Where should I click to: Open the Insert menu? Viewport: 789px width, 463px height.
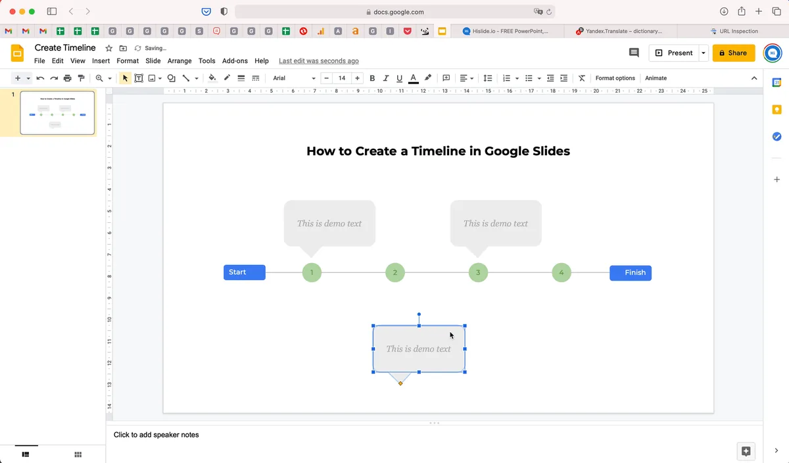[x=101, y=61]
